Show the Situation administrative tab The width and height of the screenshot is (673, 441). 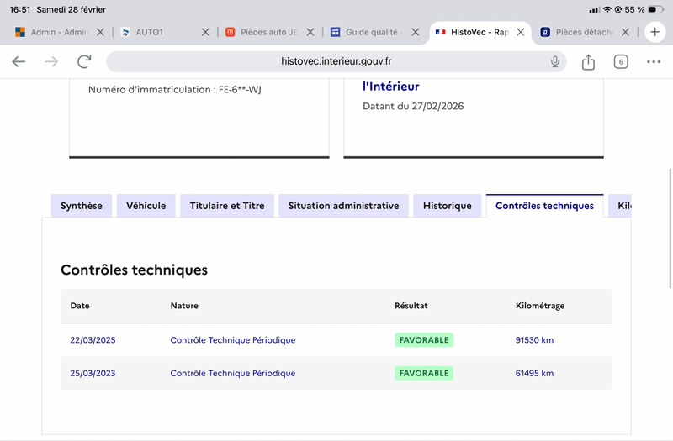tap(343, 206)
